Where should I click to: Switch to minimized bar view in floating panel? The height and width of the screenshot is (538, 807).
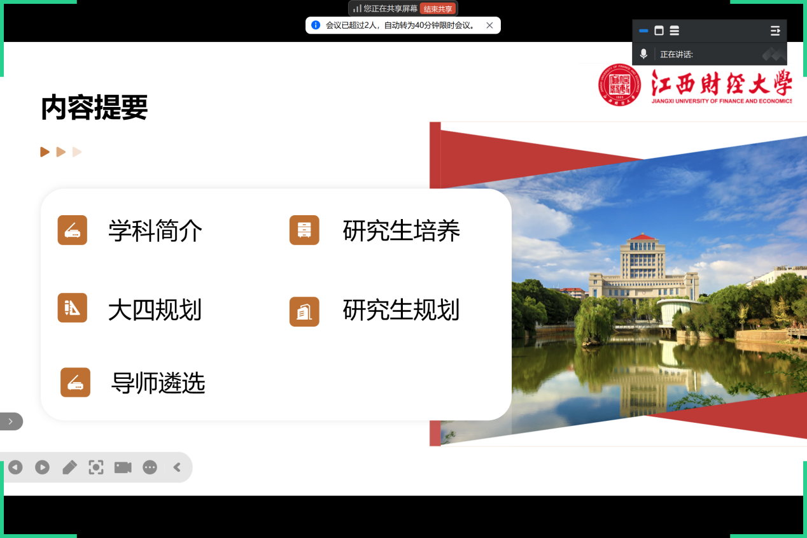coord(643,31)
